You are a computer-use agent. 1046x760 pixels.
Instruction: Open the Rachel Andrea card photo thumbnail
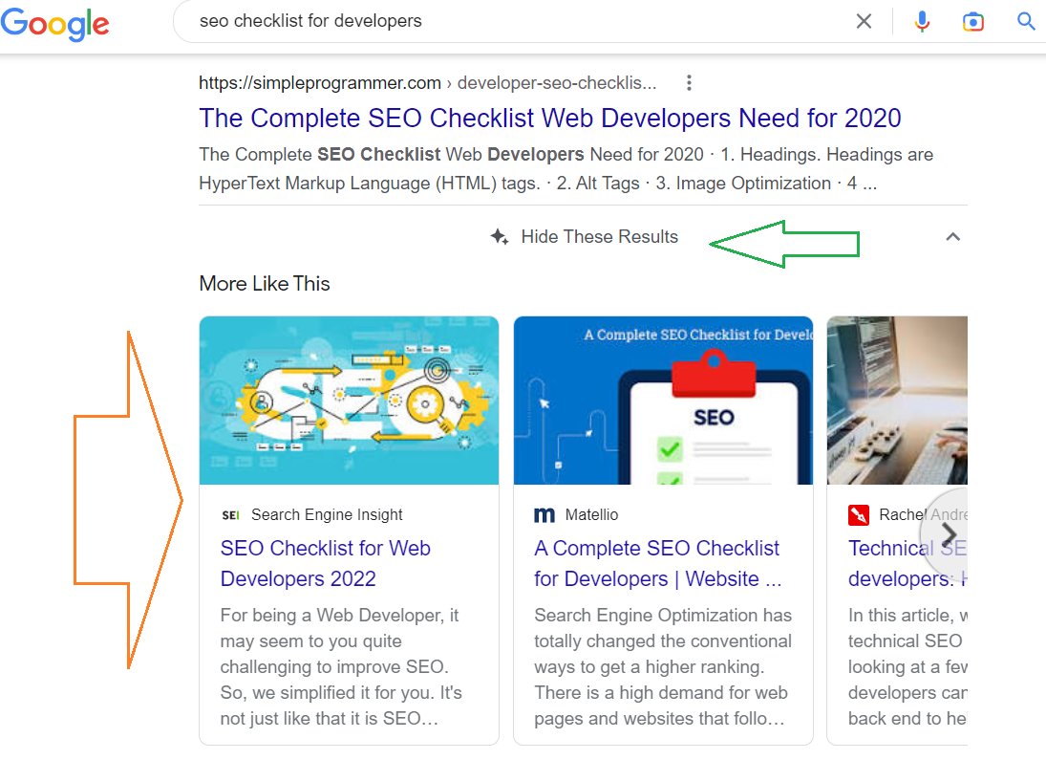pos(897,400)
